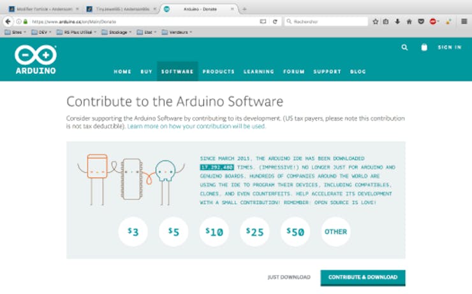
Task: Click the Arduino logo
Action: tap(36, 59)
